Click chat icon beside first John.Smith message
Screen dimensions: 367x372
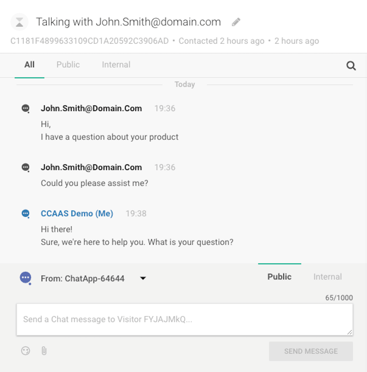[25, 109]
